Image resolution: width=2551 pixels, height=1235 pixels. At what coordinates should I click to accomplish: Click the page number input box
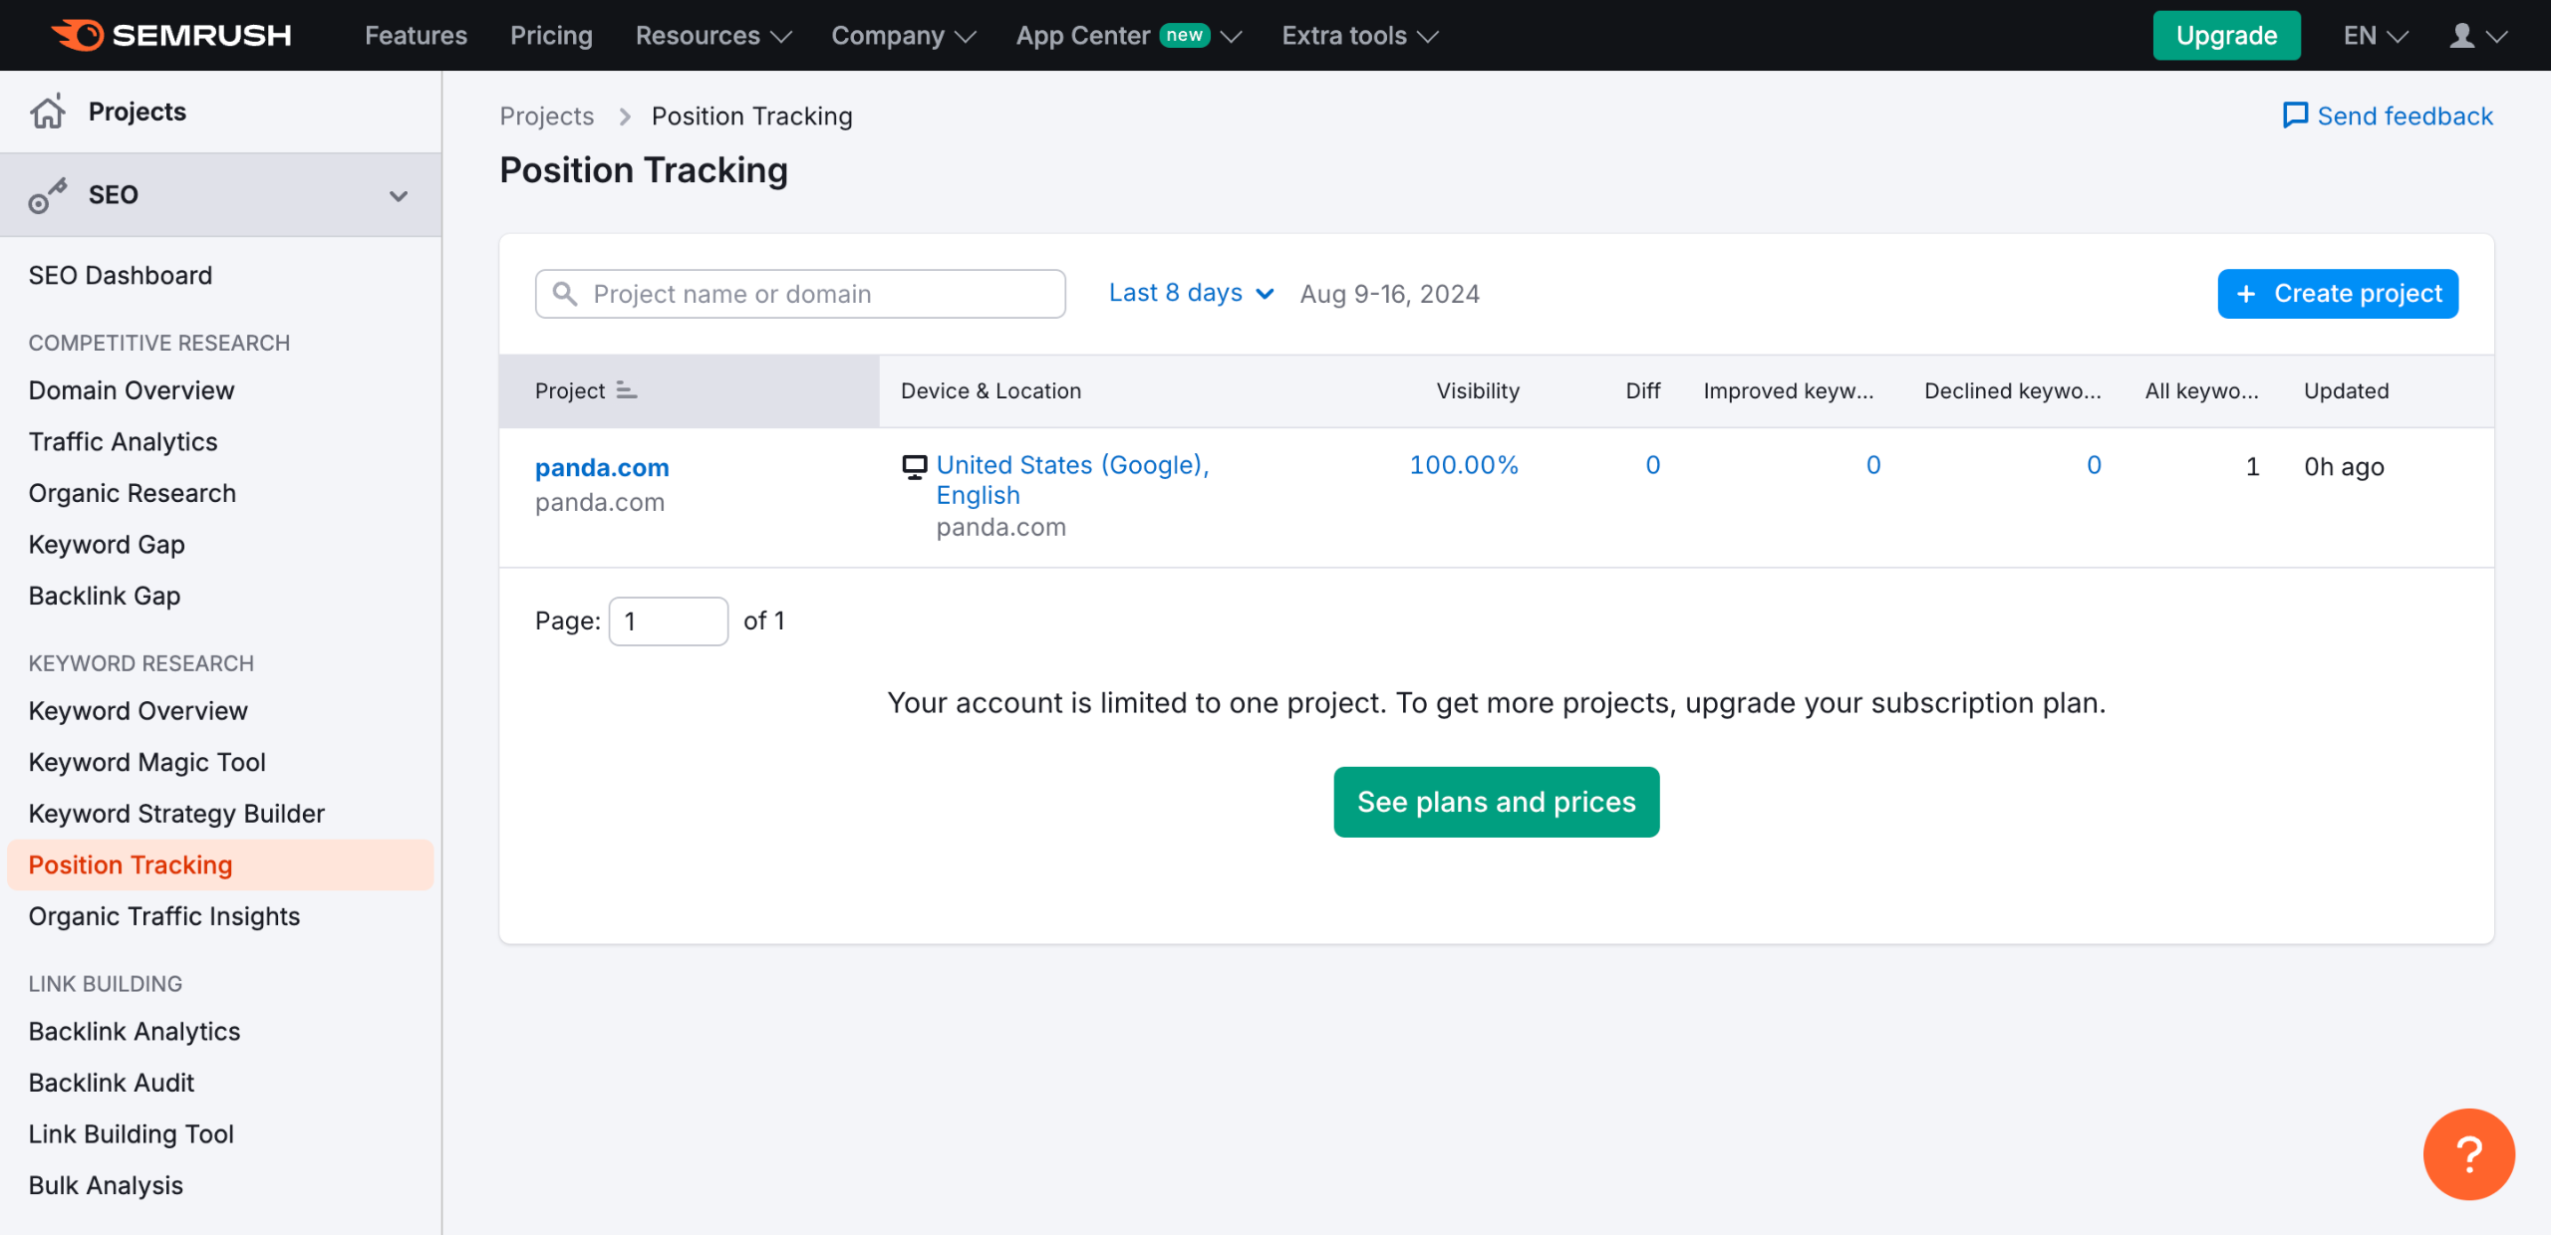point(668,621)
